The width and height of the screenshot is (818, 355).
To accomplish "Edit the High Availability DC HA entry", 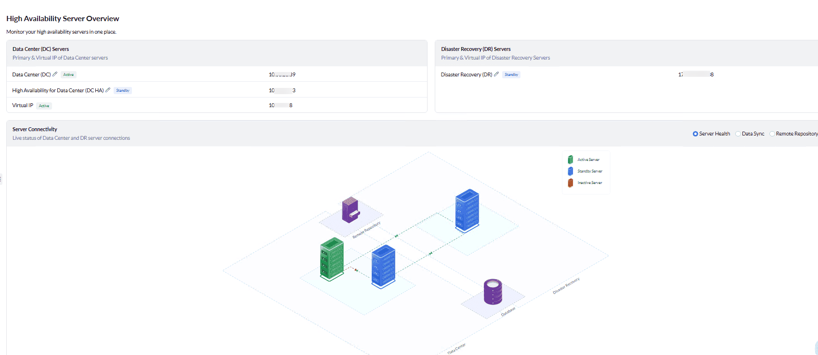I will tap(108, 90).
